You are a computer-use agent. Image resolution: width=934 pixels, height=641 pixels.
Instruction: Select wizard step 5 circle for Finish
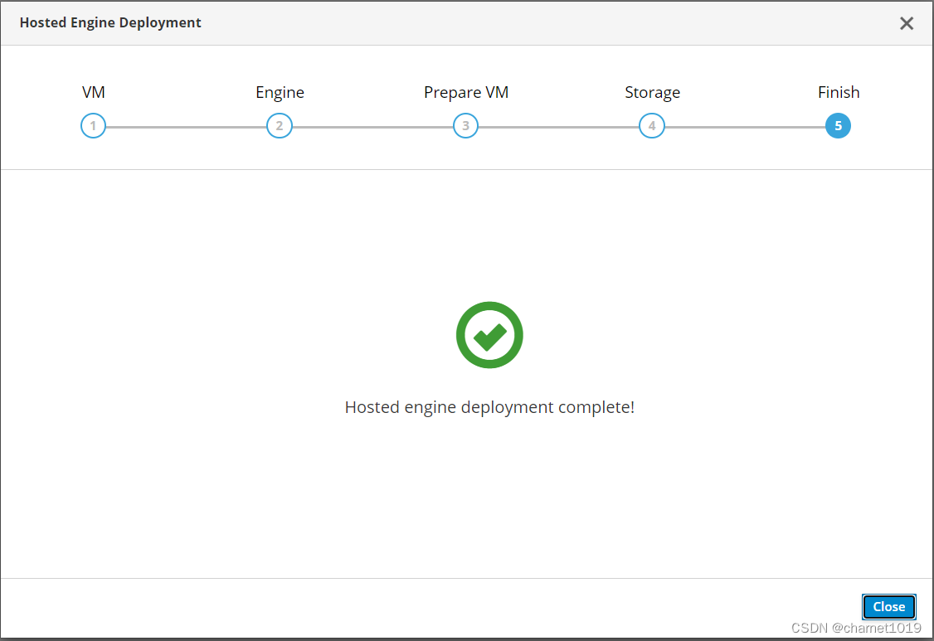point(838,126)
